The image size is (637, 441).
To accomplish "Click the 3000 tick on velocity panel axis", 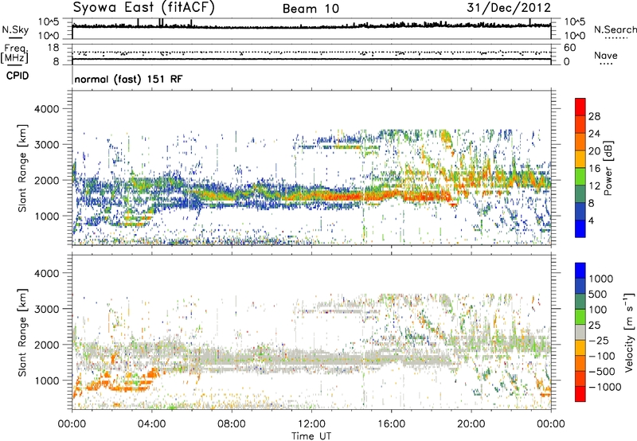I will tap(46, 309).
